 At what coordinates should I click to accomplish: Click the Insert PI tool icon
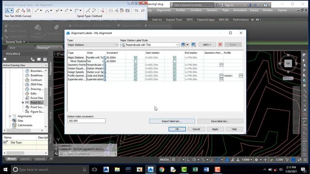pos(17,11)
